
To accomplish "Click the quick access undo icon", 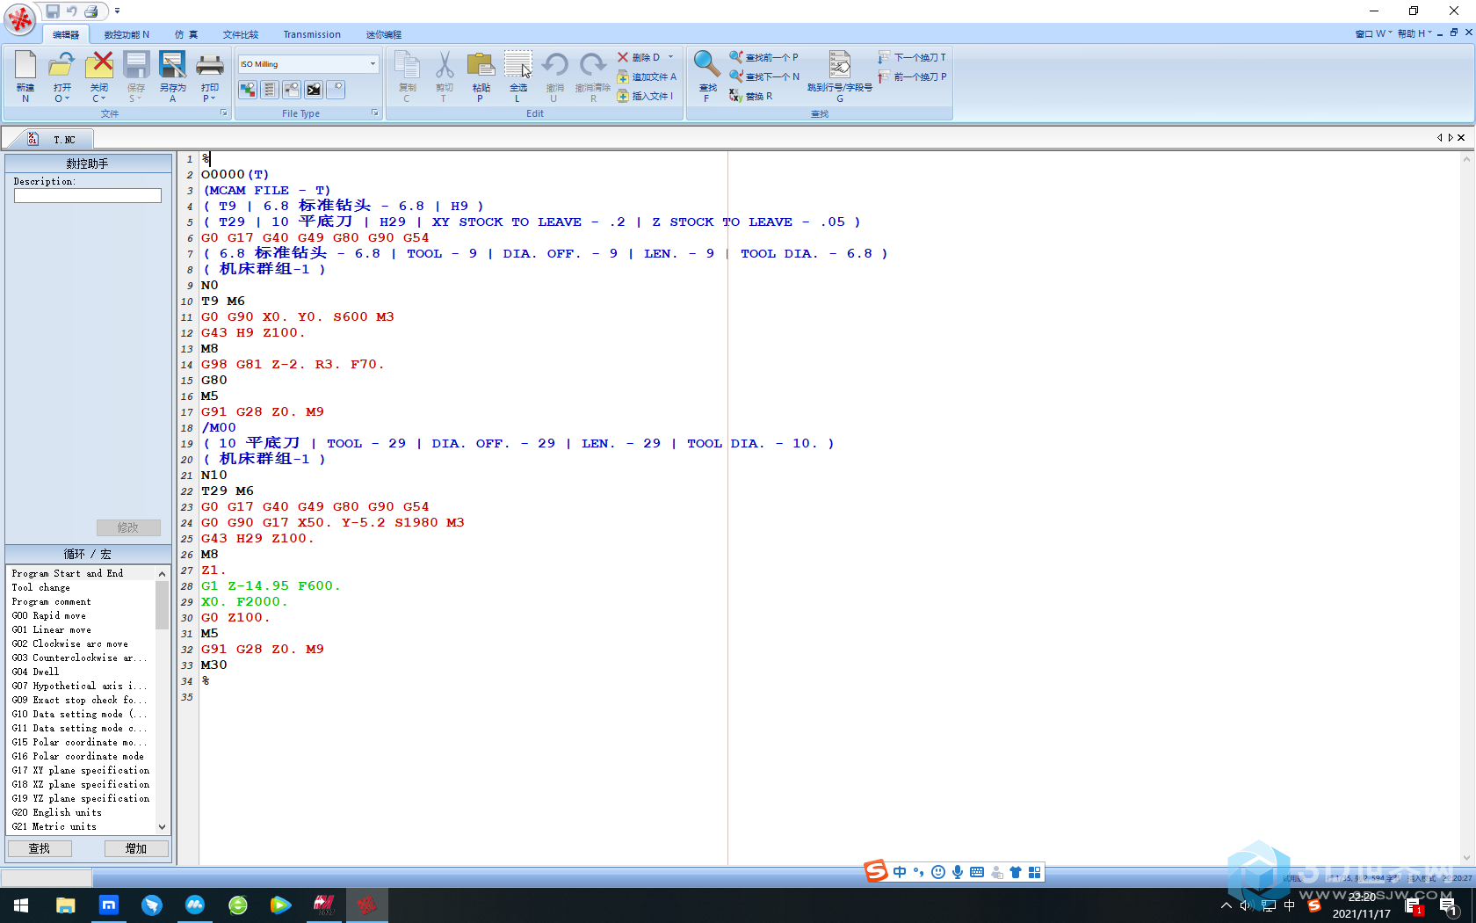I will [71, 11].
